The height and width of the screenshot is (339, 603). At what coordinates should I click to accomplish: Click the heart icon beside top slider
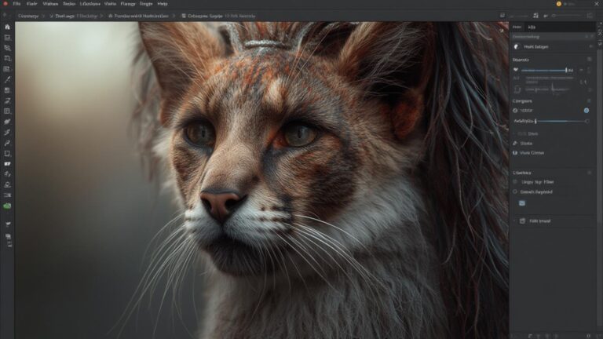[516, 70]
